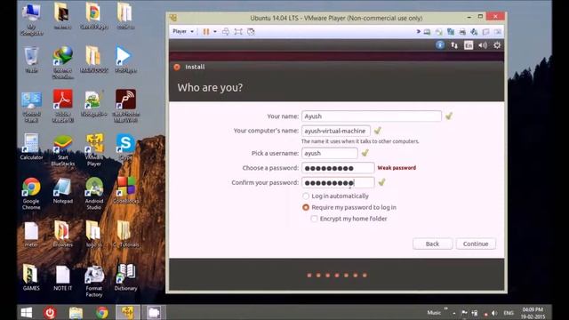Click the Music toolbar label on taskbar
Viewport: 569px width, 320px height.
[x=434, y=312]
